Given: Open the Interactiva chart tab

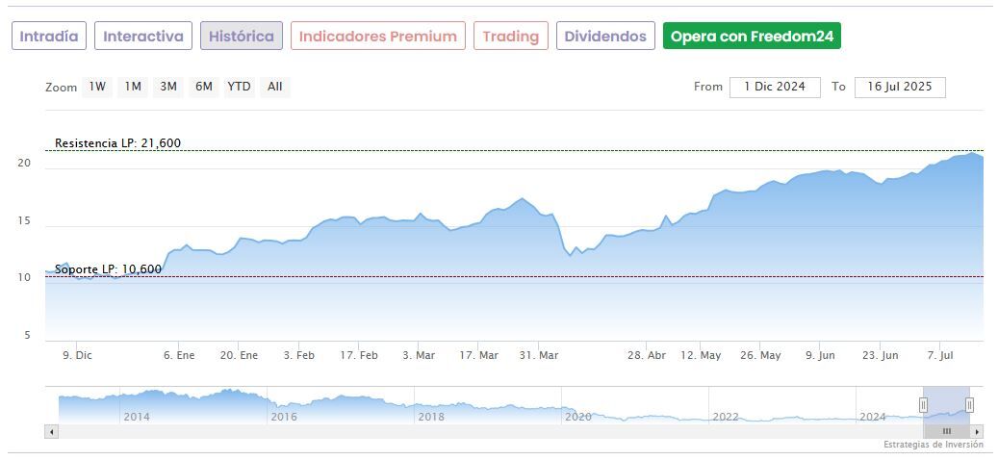Looking at the screenshot, I should 143,37.
